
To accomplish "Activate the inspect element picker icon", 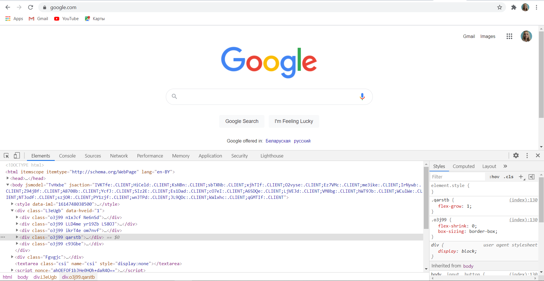I will [6, 156].
